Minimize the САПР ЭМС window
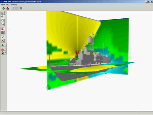153x115 pixels. 146,2
